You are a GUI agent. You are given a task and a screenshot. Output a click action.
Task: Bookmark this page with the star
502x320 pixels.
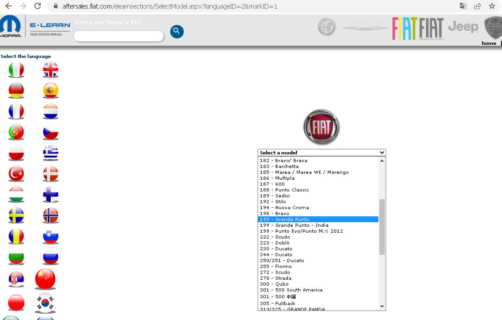tap(492, 6)
